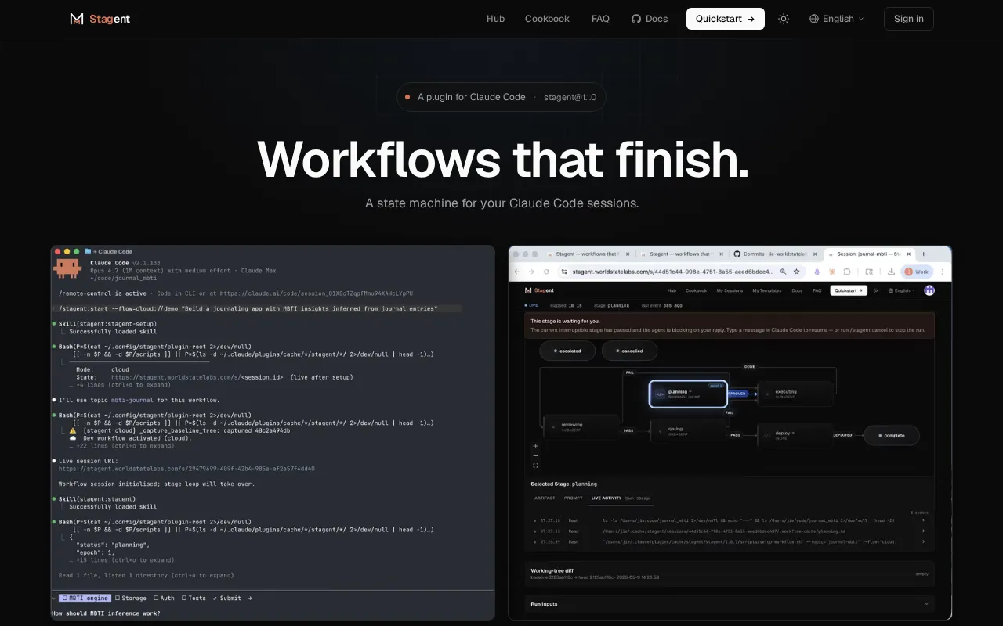The image size is (1003, 626).
Task: Click the fit-view icon on workflow graph
Action: pos(536,465)
